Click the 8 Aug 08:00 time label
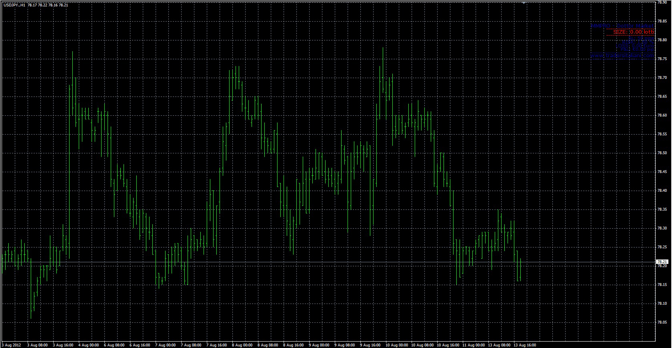The height and width of the screenshot is (348, 672). [x=268, y=345]
